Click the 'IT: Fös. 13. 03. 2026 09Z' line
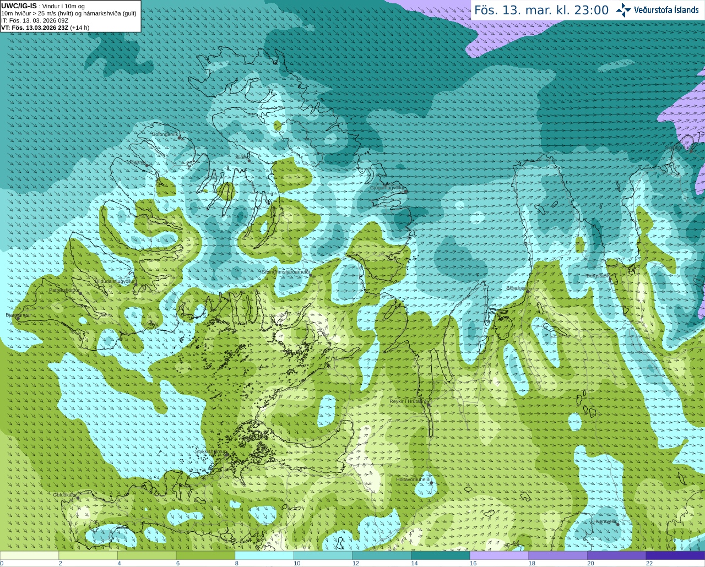The width and height of the screenshot is (705, 567). click(x=35, y=20)
